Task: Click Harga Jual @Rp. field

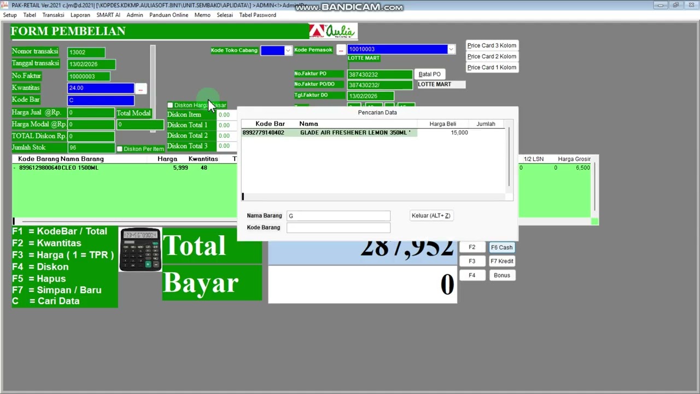Action: 91,113
